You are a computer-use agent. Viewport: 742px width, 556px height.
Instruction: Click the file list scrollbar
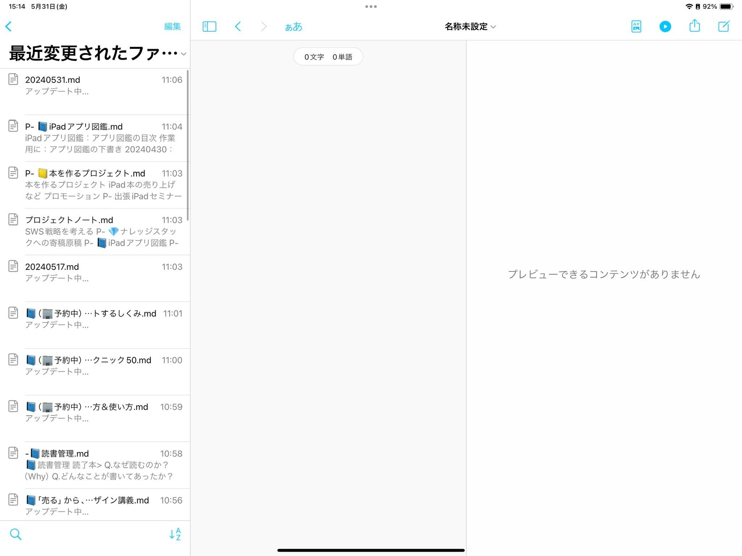[188, 145]
